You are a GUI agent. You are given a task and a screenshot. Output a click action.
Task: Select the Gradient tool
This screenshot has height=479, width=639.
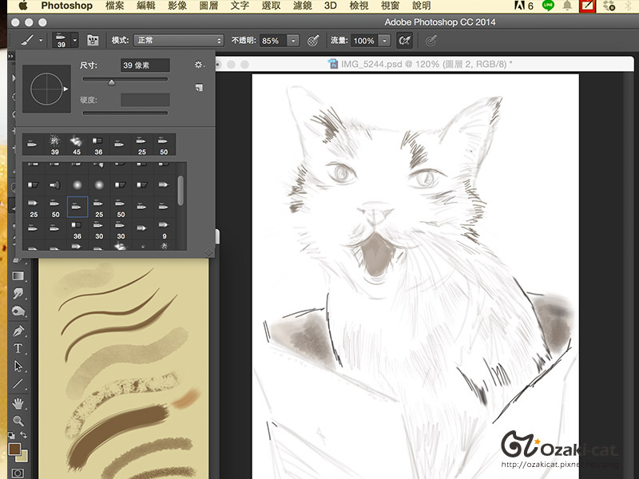tap(18, 276)
